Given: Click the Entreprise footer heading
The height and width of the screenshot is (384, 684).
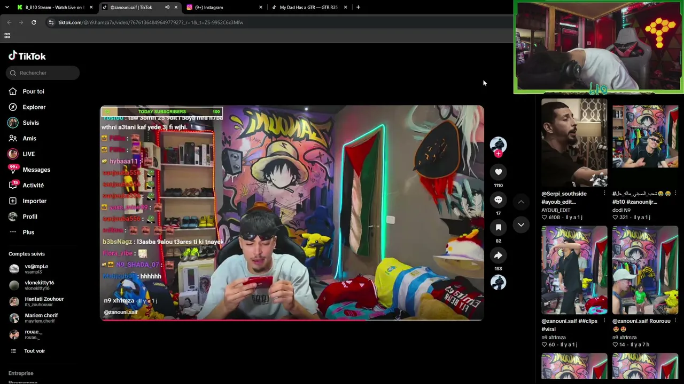Looking at the screenshot, I should pos(21,373).
